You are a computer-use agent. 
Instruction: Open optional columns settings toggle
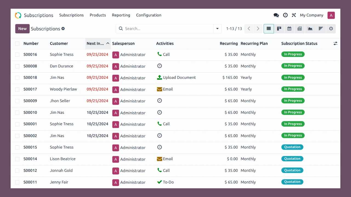pos(335,44)
